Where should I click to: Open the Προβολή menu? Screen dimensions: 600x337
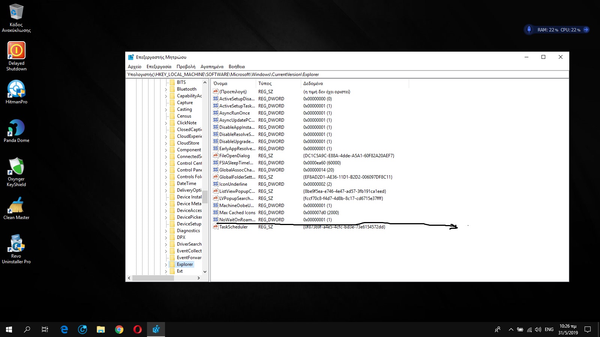(186, 67)
